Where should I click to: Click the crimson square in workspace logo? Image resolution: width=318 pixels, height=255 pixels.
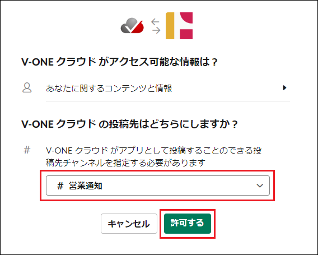point(186,34)
